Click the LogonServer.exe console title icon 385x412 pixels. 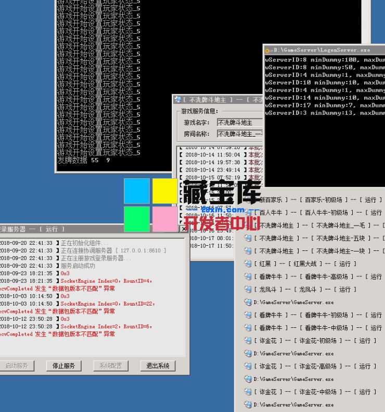point(268,50)
